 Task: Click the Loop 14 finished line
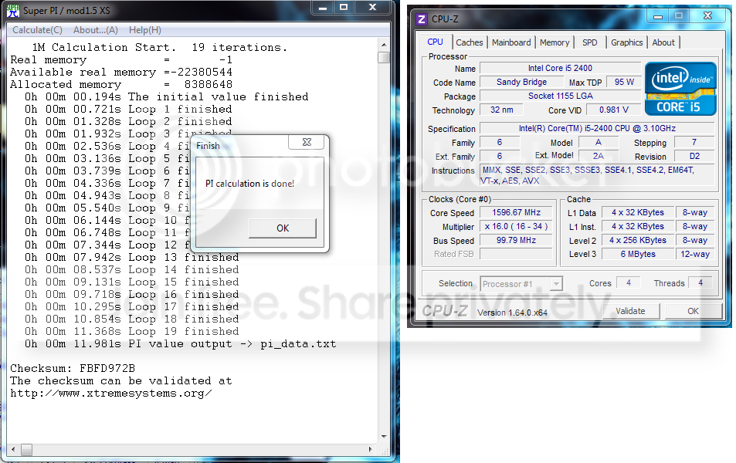click(132, 270)
